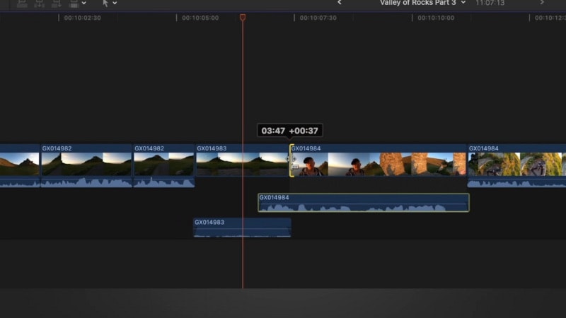Screen dimensions: 566x318
Task: Click the red playhead marker on the ruler
Action: point(243,17)
